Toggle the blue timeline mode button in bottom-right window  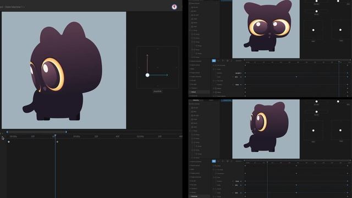[214, 161]
